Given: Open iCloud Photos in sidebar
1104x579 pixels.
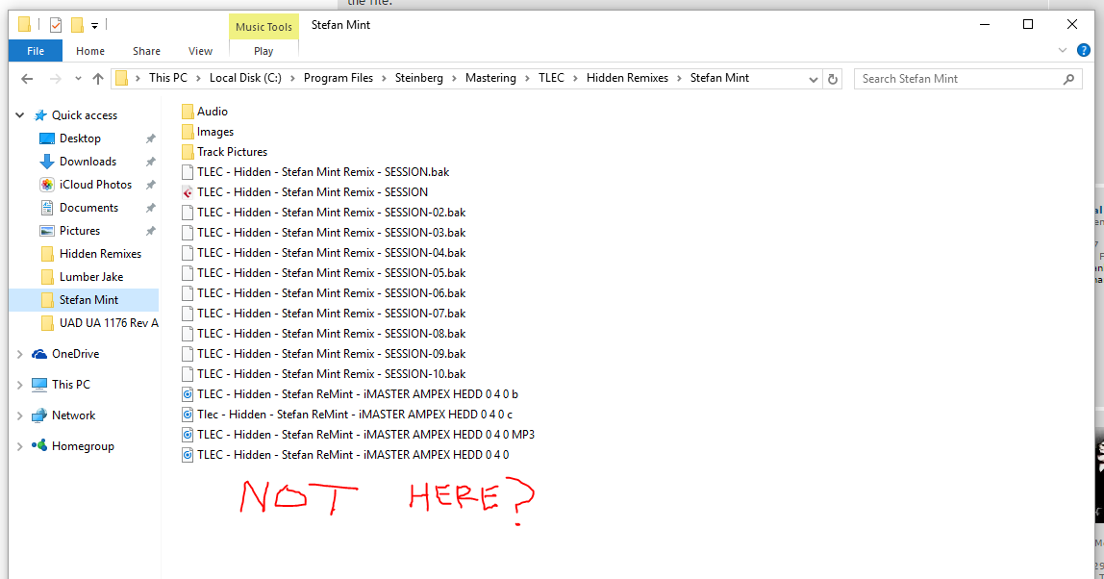Looking at the screenshot, I should click(x=95, y=185).
